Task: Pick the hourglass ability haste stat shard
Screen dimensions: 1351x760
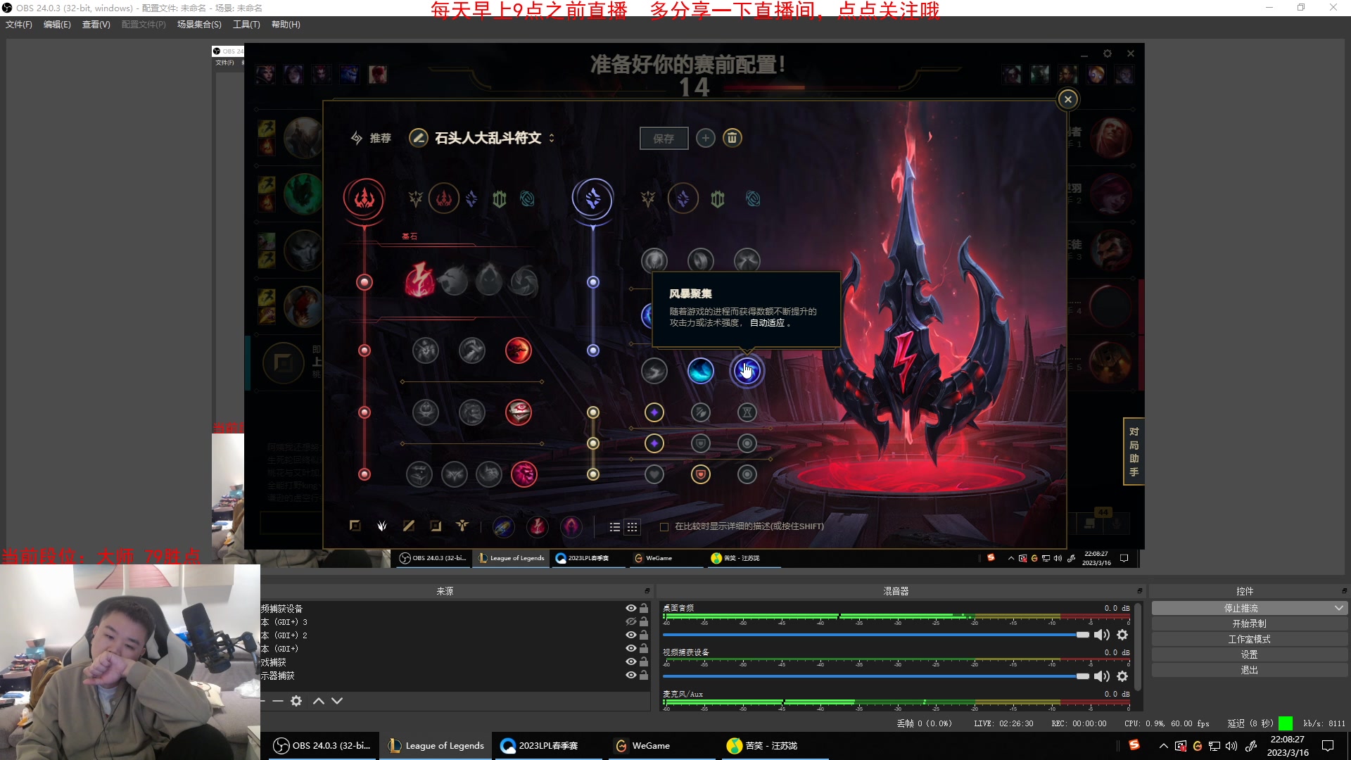Action: click(747, 412)
